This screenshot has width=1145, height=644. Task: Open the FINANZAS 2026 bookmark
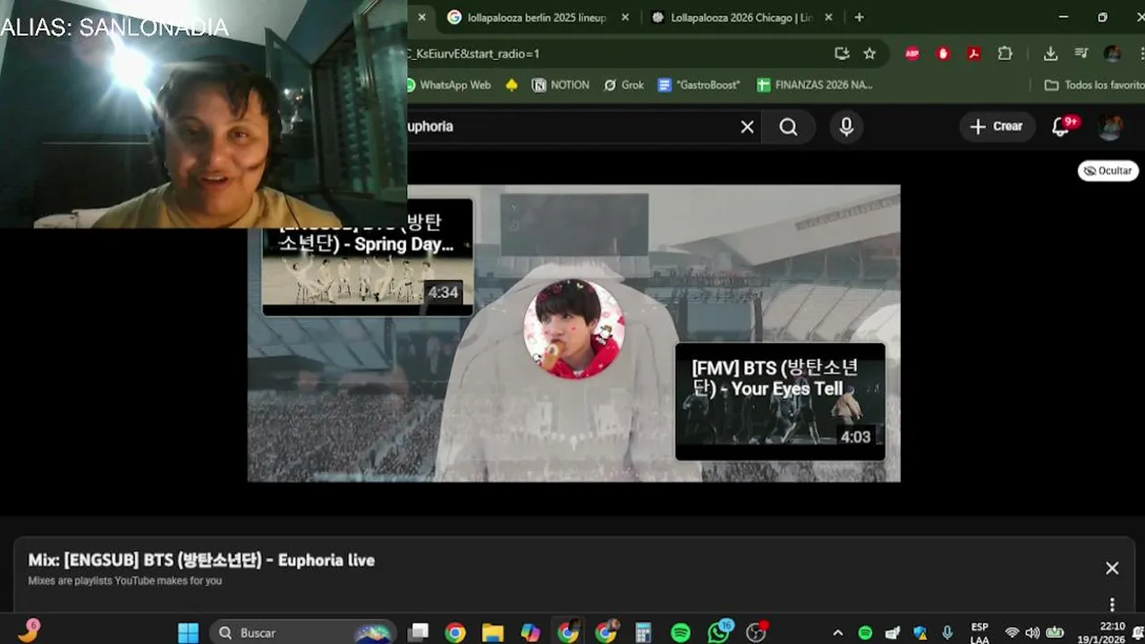pos(814,85)
